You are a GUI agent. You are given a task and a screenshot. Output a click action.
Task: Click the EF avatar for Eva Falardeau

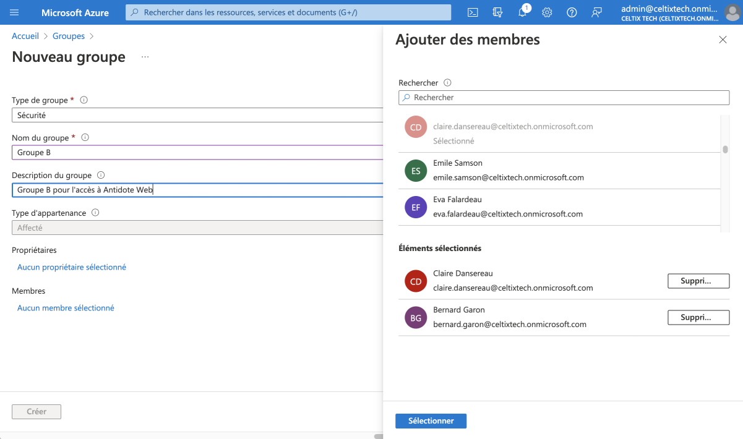click(x=416, y=207)
